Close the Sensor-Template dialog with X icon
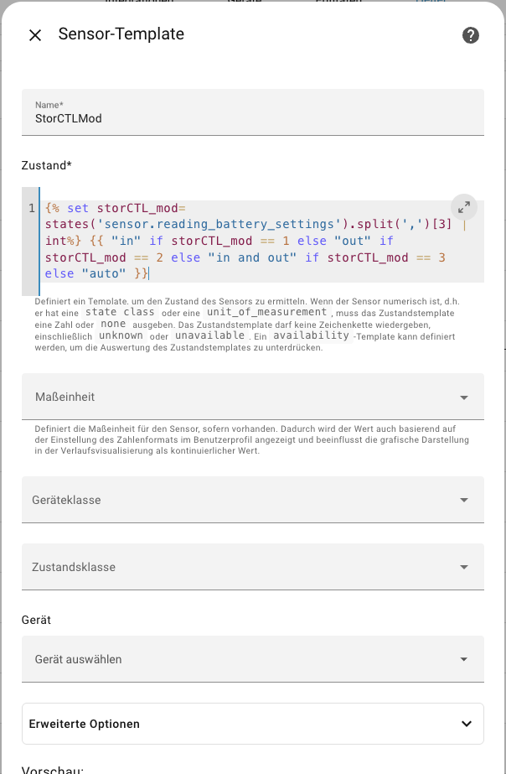The width and height of the screenshot is (506, 774). coord(35,35)
